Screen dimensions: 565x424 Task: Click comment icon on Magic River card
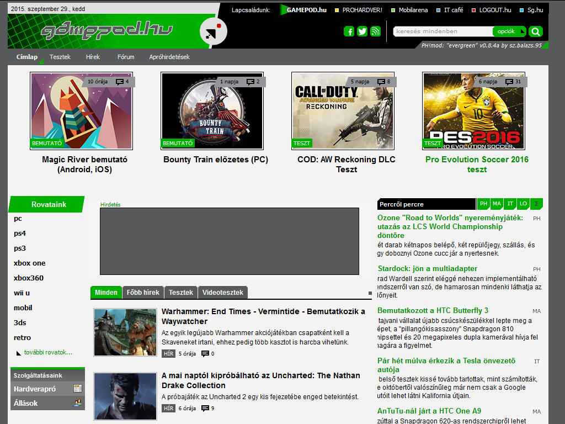coord(120,82)
